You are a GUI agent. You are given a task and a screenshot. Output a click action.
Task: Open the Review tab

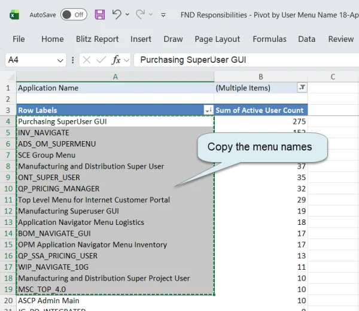341,39
